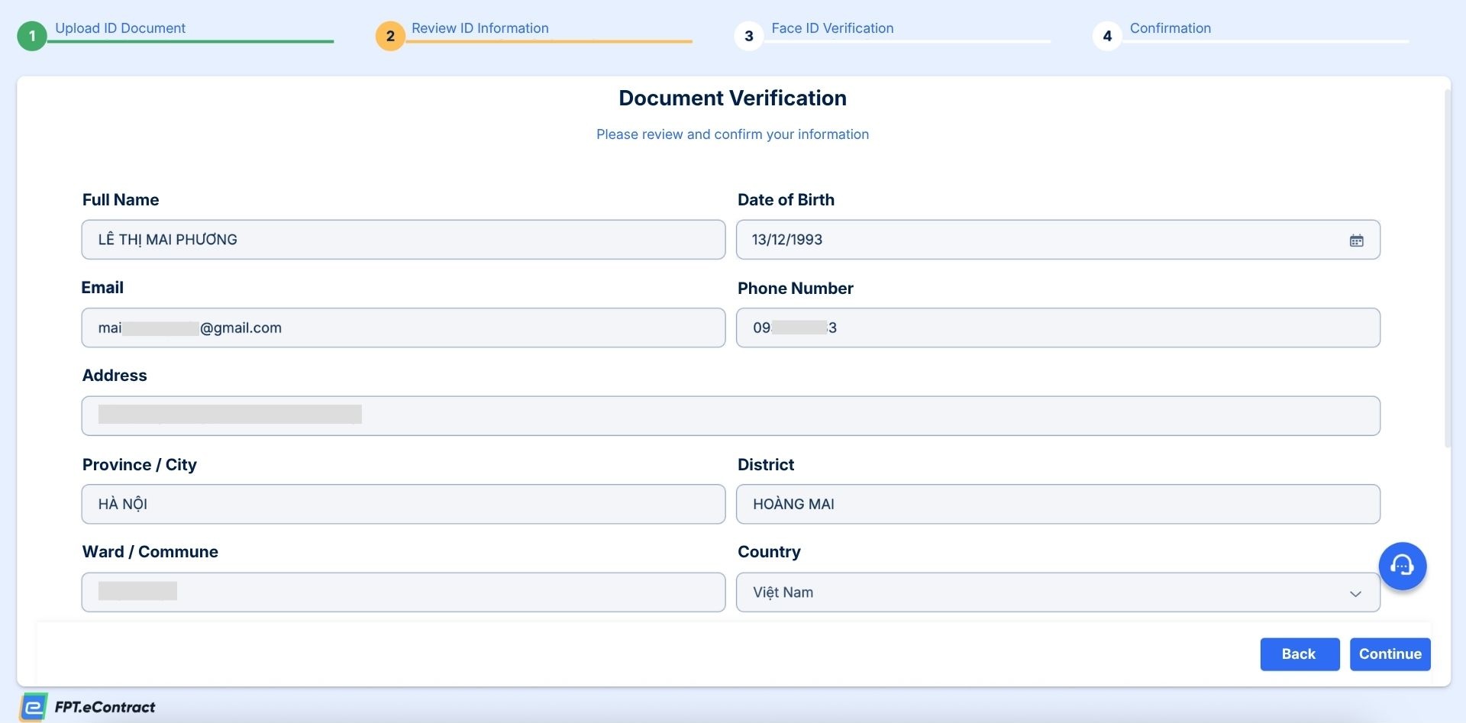Image resolution: width=1466 pixels, height=723 pixels.
Task: Click the Full Name input field
Action: 403,240
